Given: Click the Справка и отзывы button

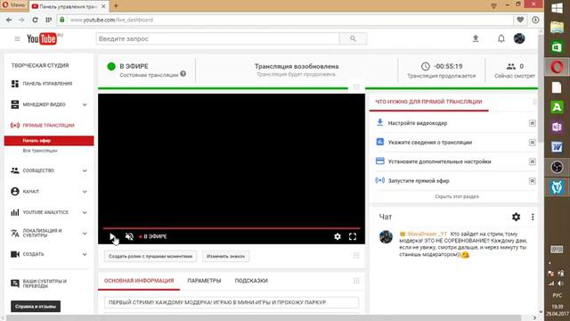Looking at the screenshot, I should pos(36,307).
